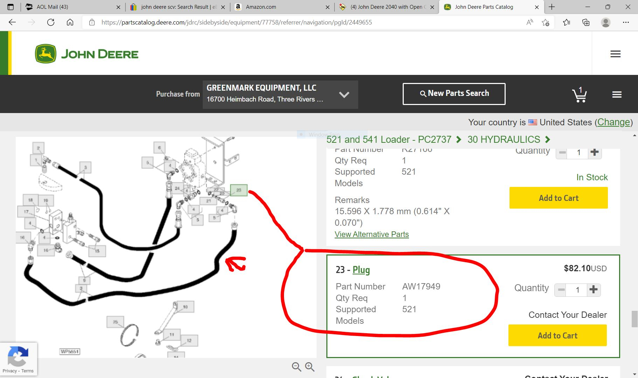Reload the page with Refresh icon
The width and height of the screenshot is (638, 378).
click(x=51, y=22)
